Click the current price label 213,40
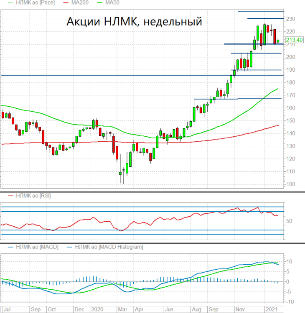Screen dimensions: 305x313 point(294,40)
